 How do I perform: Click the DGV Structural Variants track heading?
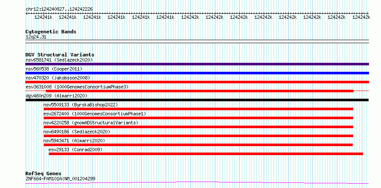[60, 55]
